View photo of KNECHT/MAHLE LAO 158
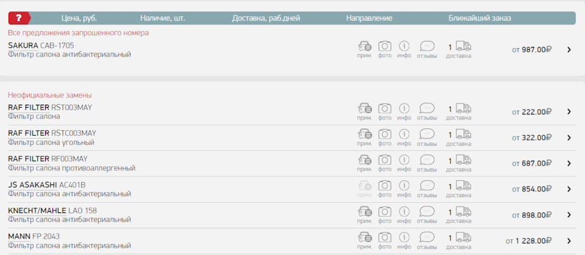Image resolution: width=585 pixels, height=255 pixels. coord(385,212)
